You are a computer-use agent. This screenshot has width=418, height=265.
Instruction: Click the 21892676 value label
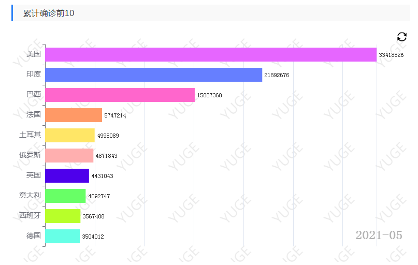pos(277,75)
